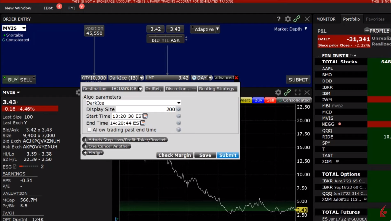The image size is (391, 221).
Task: Enable Allow trading past end time
Action: tap(89, 130)
